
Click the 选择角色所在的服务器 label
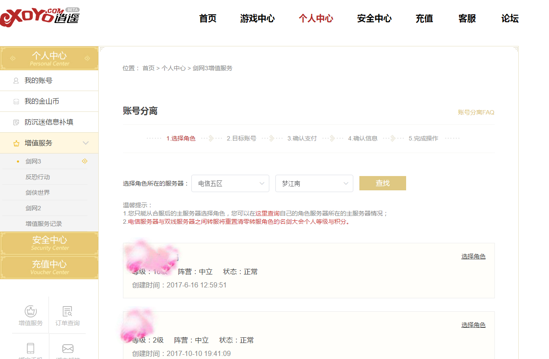(x=156, y=183)
